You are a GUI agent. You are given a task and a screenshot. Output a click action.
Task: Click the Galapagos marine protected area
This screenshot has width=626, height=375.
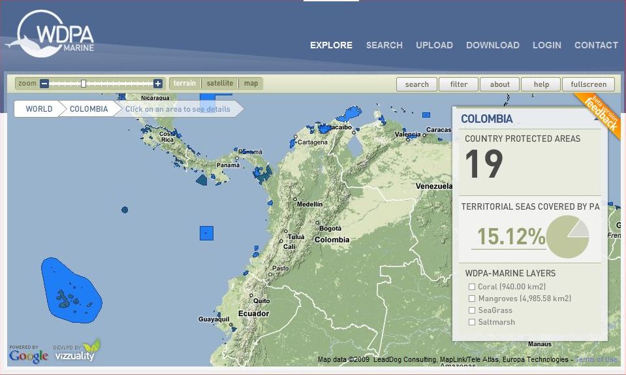tap(71, 291)
